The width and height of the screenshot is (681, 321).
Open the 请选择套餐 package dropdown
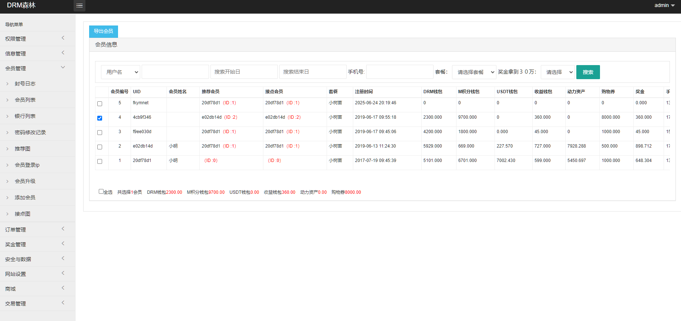[x=474, y=72]
